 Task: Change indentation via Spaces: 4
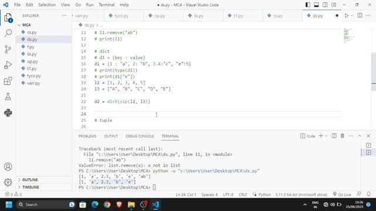(209, 195)
